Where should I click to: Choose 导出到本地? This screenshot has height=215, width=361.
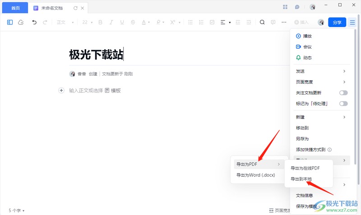coord(301,179)
